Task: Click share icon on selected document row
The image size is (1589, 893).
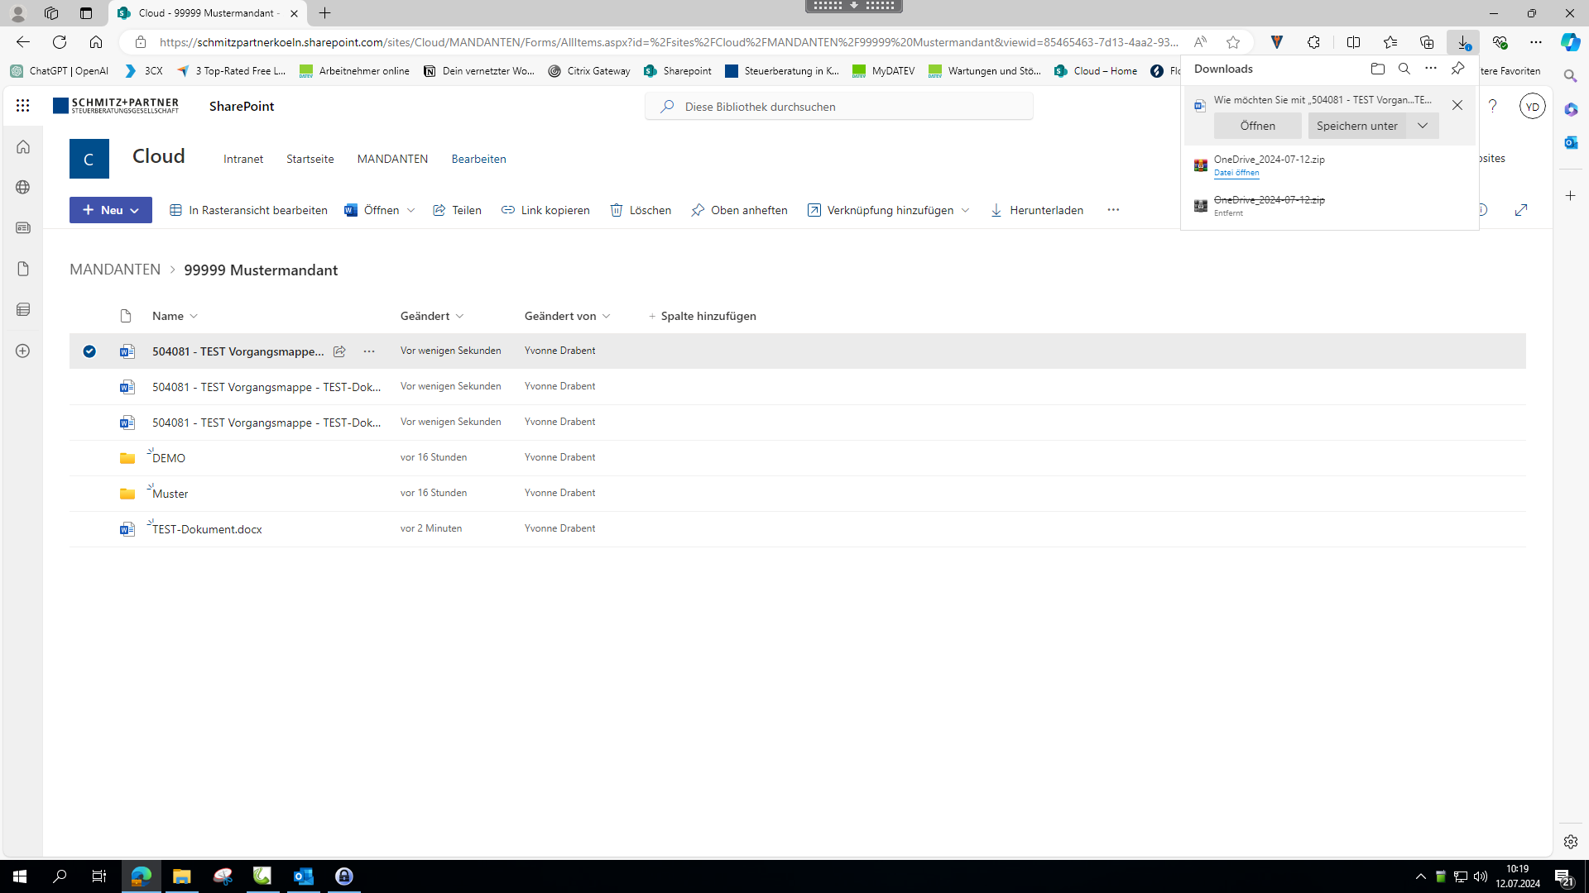Action: pos(339,351)
